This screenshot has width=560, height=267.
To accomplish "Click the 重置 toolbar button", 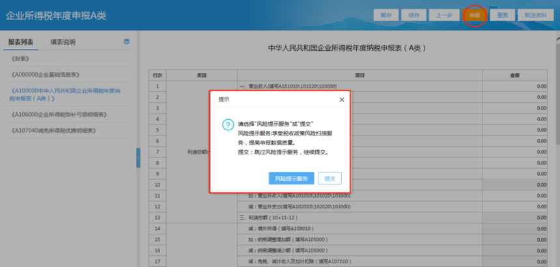I will coord(502,16).
